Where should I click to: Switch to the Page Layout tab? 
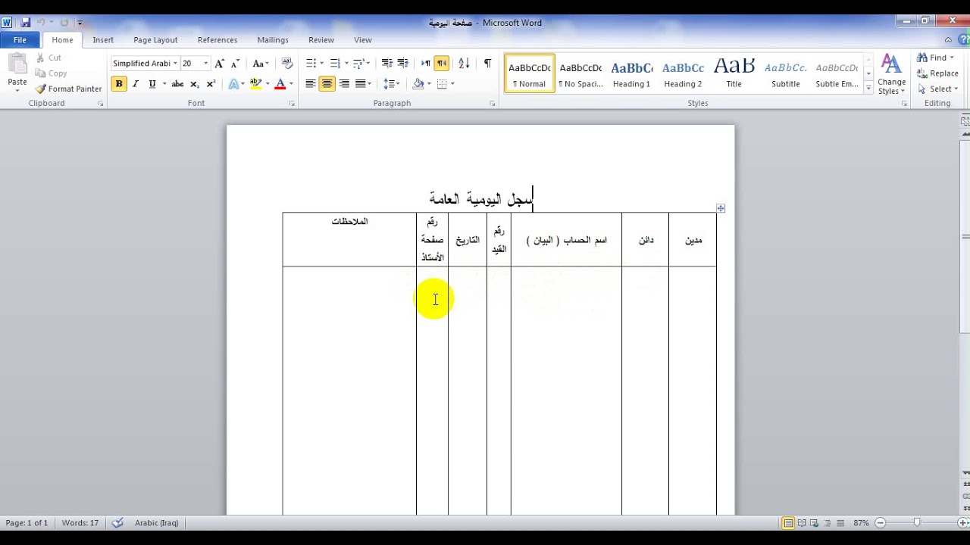pyautogui.click(x=155, y=40)
